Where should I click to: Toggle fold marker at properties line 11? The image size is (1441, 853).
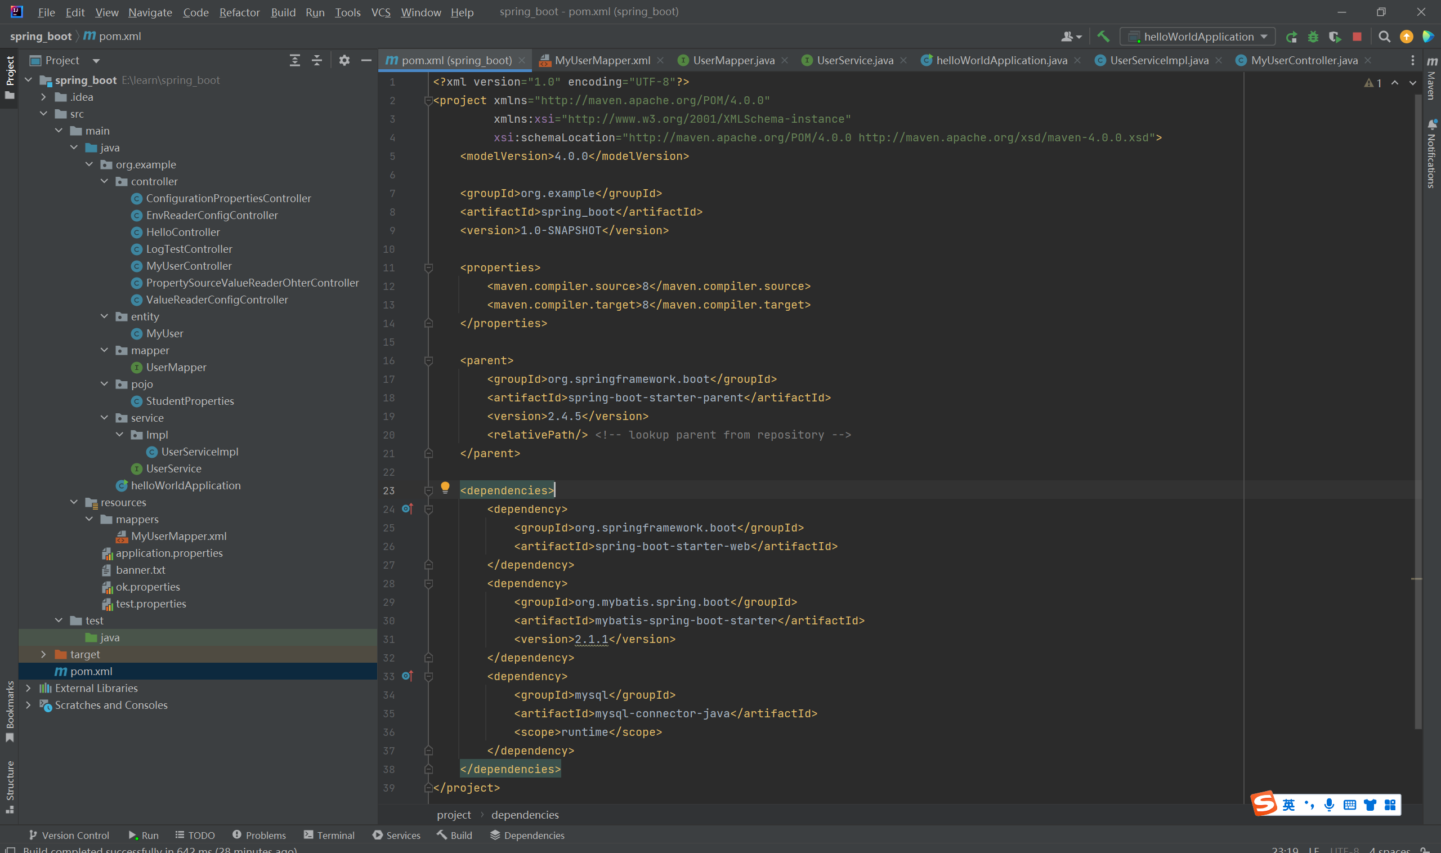(x=428, y=268)
